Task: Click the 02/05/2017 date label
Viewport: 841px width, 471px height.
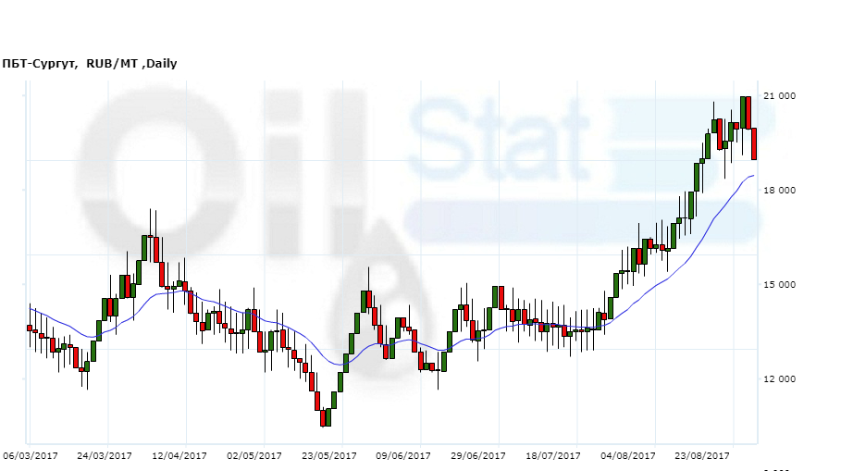Action: tap(254, 456)
